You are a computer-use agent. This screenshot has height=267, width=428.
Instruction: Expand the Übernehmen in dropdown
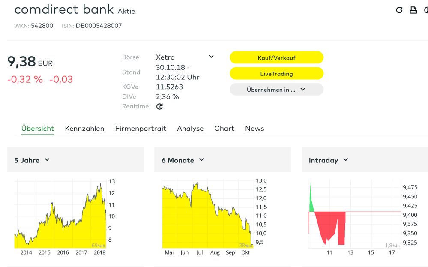[276, 90]
